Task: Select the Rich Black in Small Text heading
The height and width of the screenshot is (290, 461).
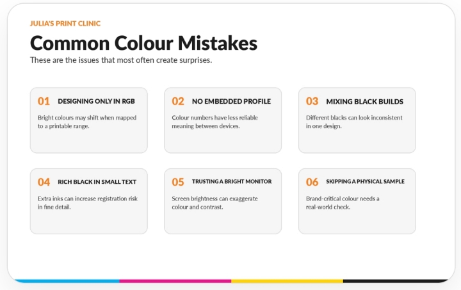Action: point(97,182)
